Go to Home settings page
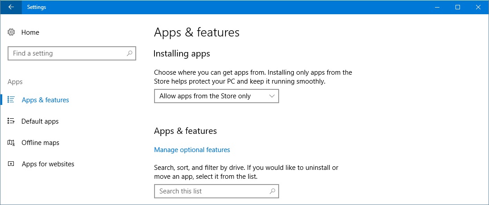 click(30, 32)
